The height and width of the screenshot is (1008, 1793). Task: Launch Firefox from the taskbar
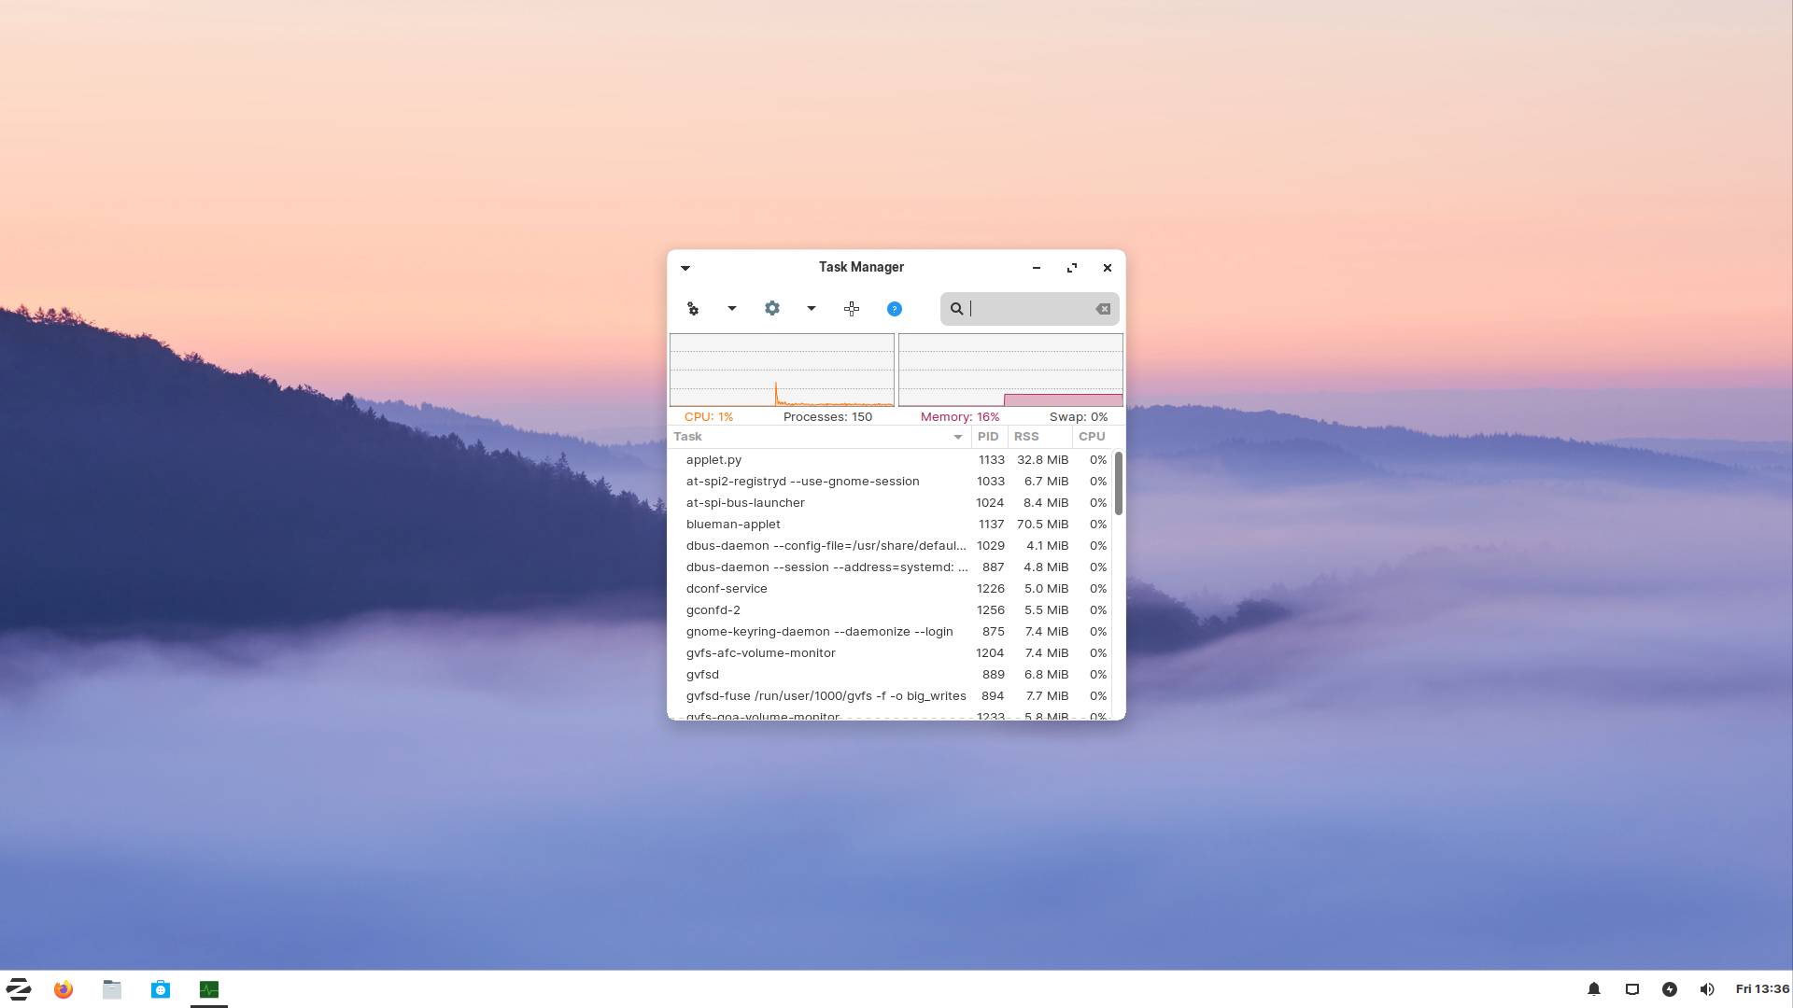(63, 988)
